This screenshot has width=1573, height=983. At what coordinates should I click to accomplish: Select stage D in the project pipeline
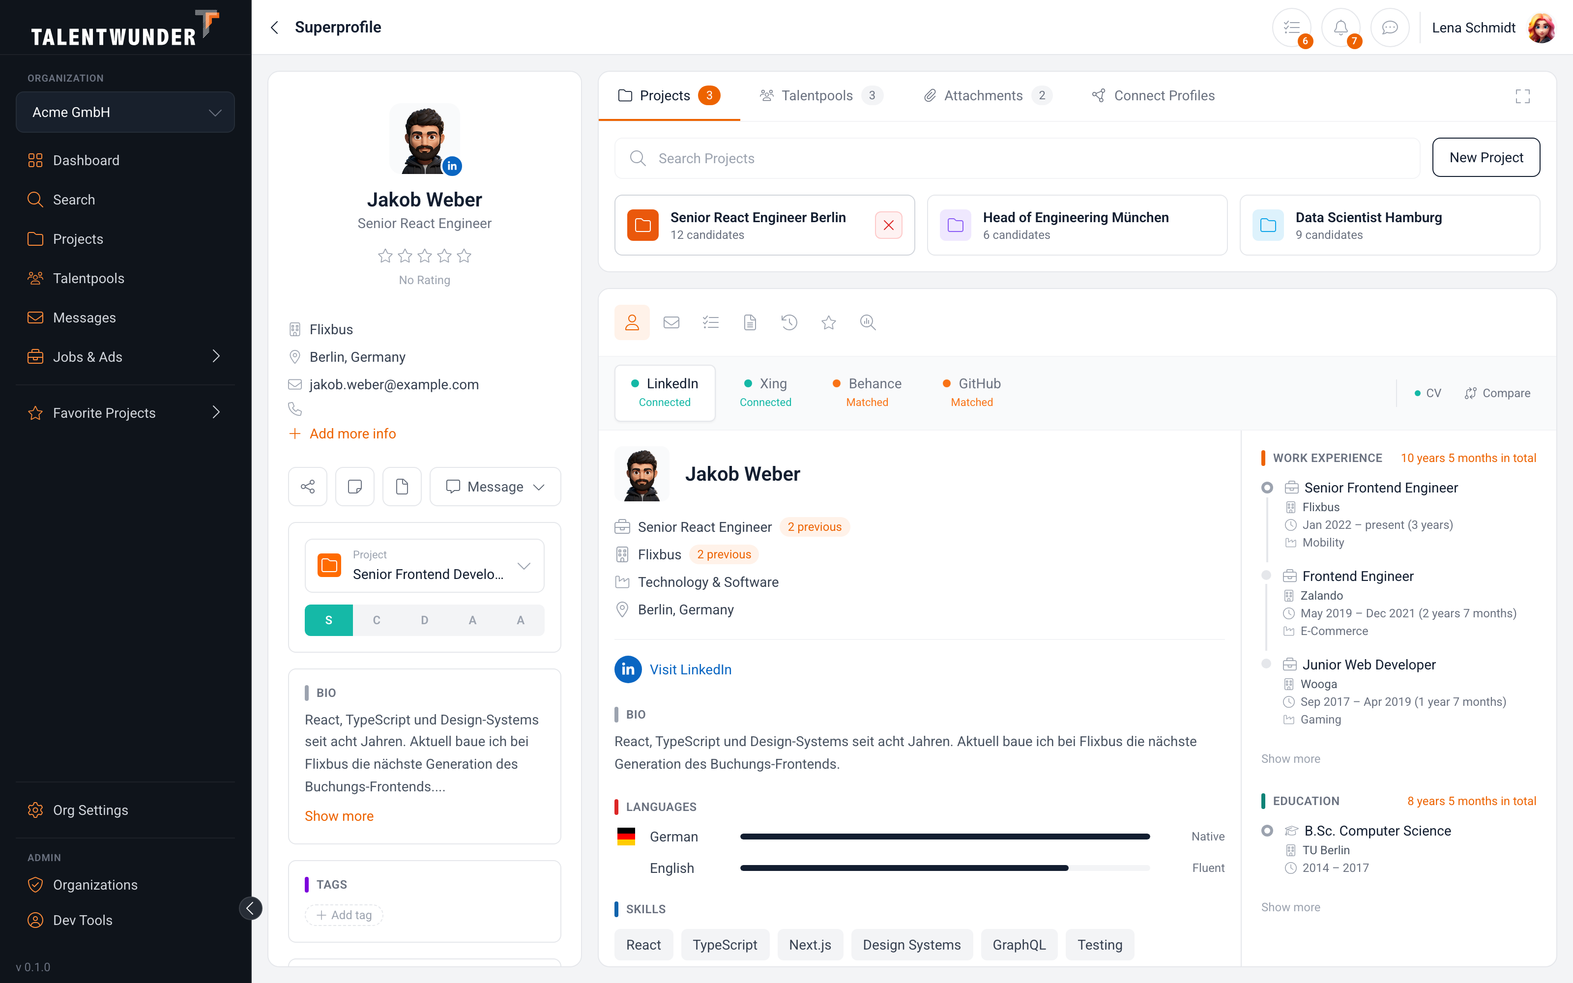424,620
